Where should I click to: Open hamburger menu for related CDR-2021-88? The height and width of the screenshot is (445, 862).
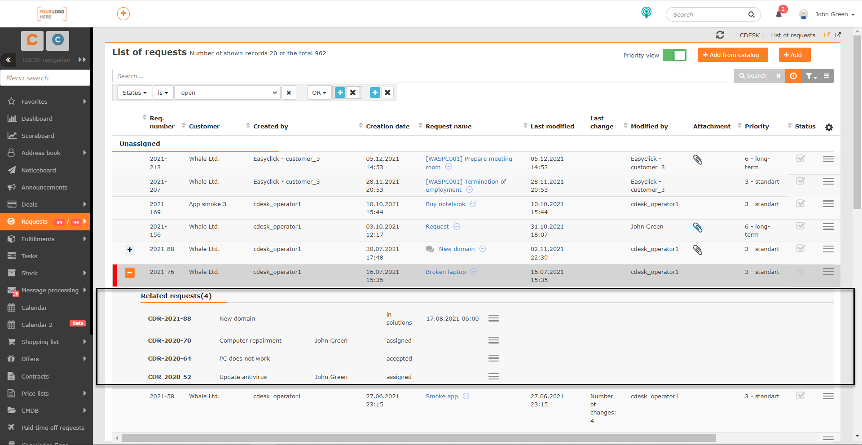click(x=493, y=318)
